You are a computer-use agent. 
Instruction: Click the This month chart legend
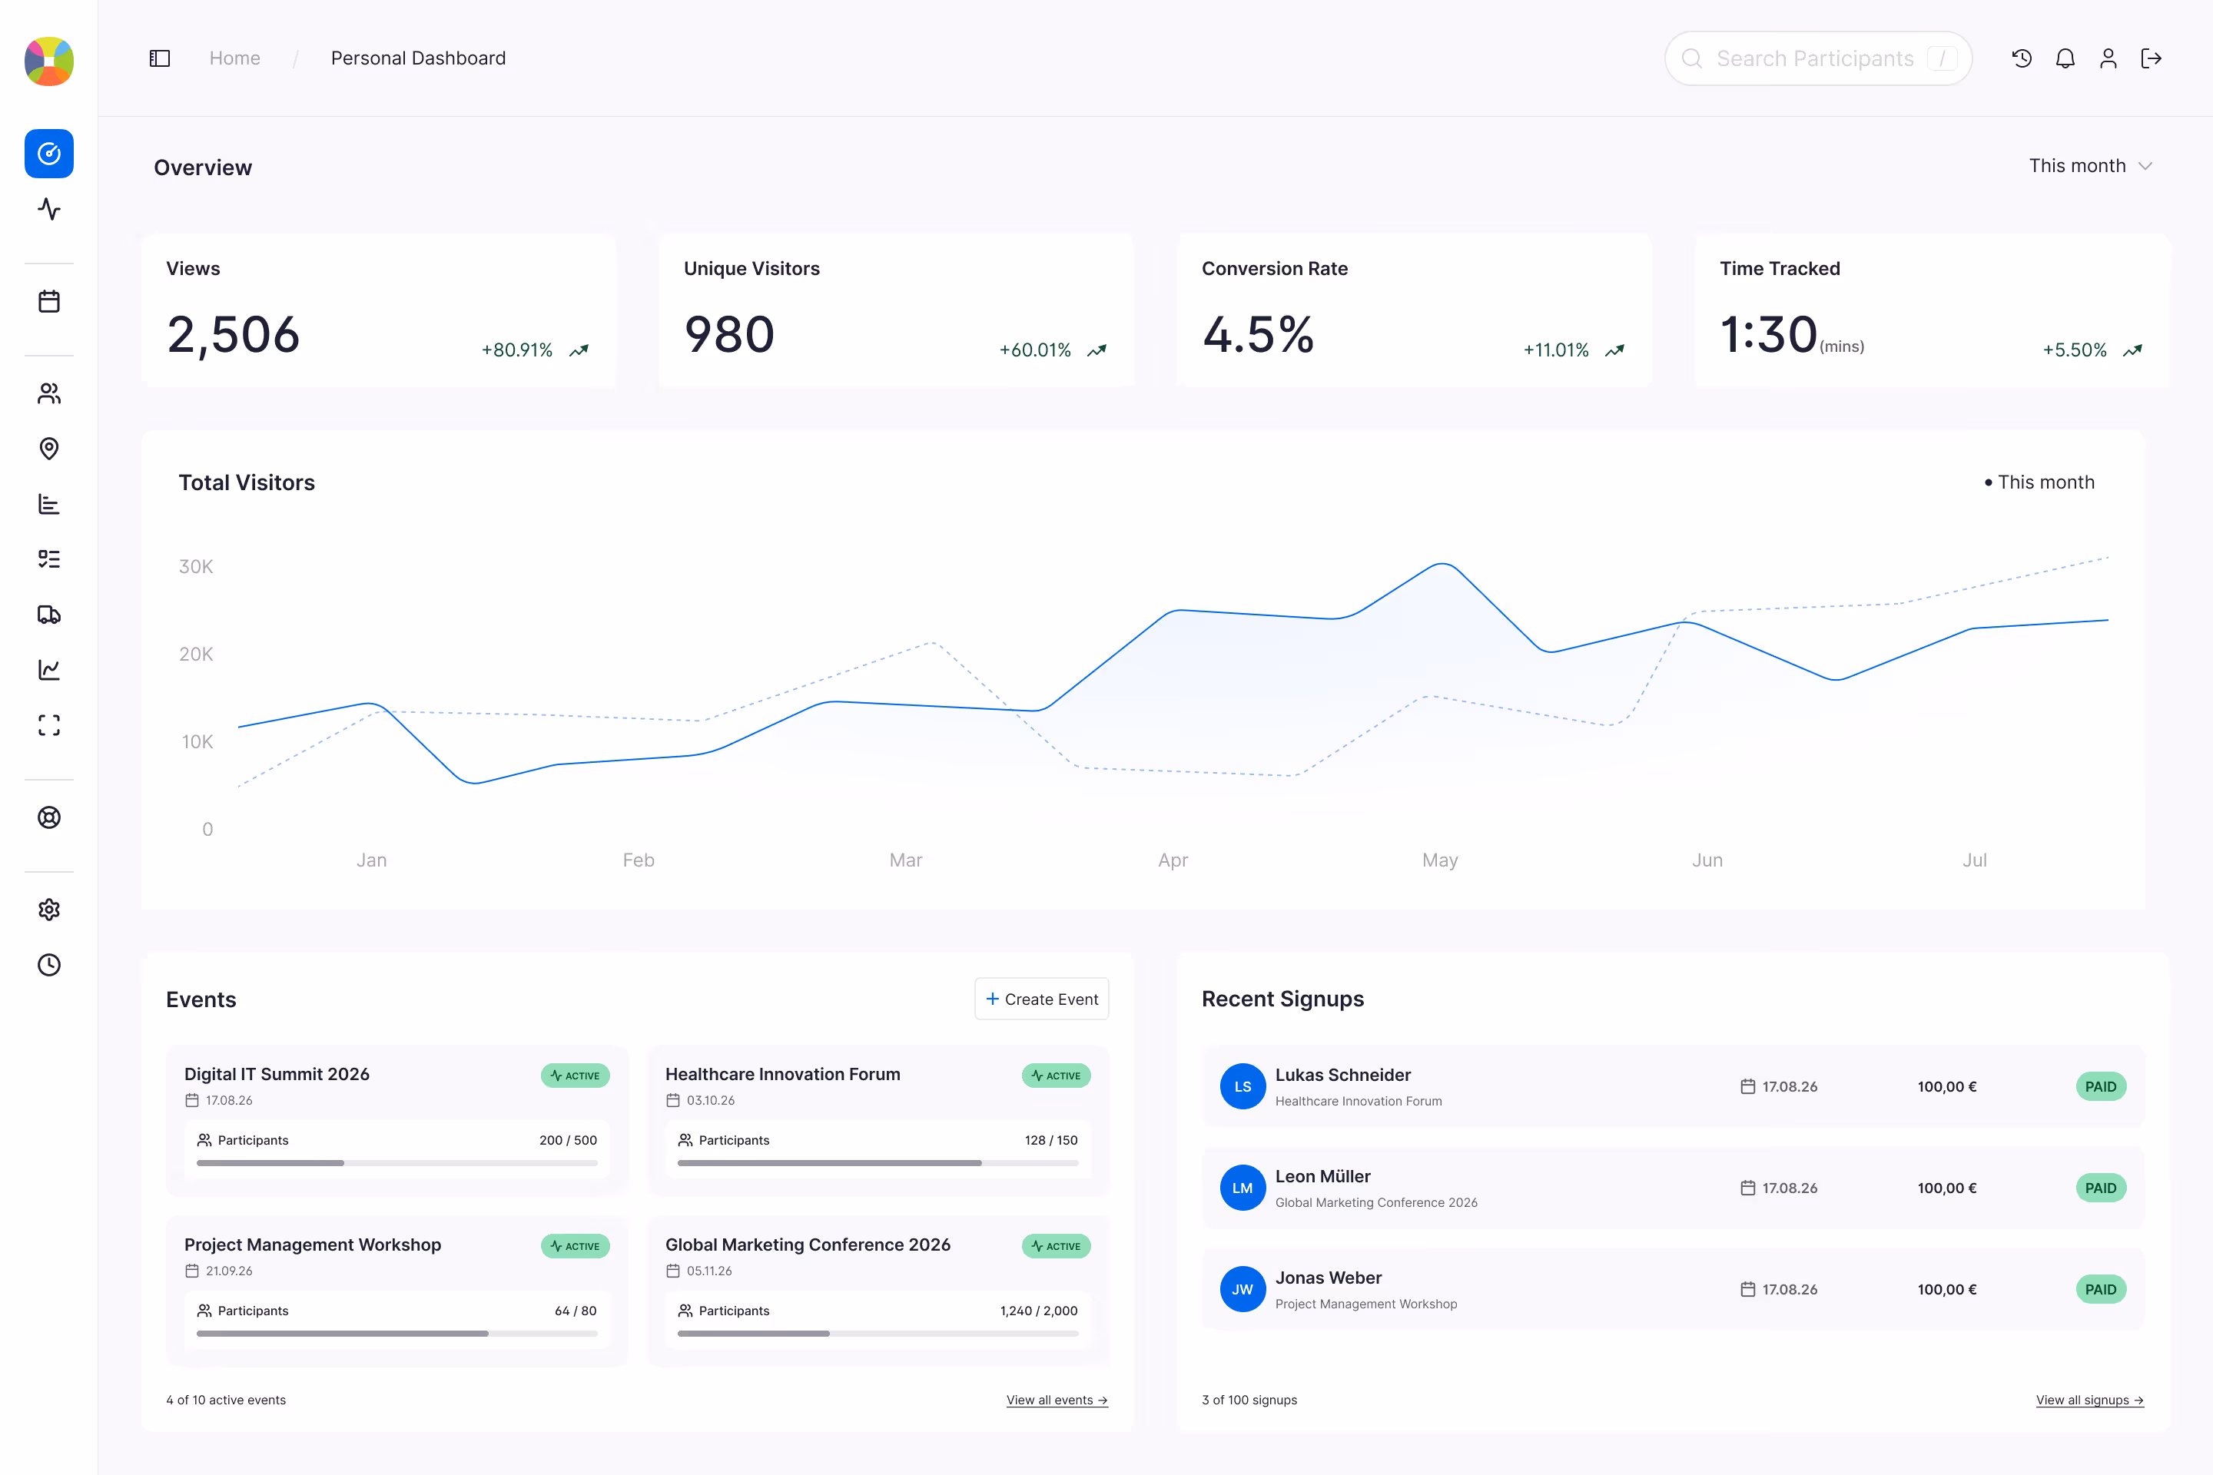2040,482
